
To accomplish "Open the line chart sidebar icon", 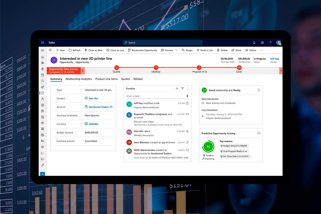I will (x=43, y=153).
